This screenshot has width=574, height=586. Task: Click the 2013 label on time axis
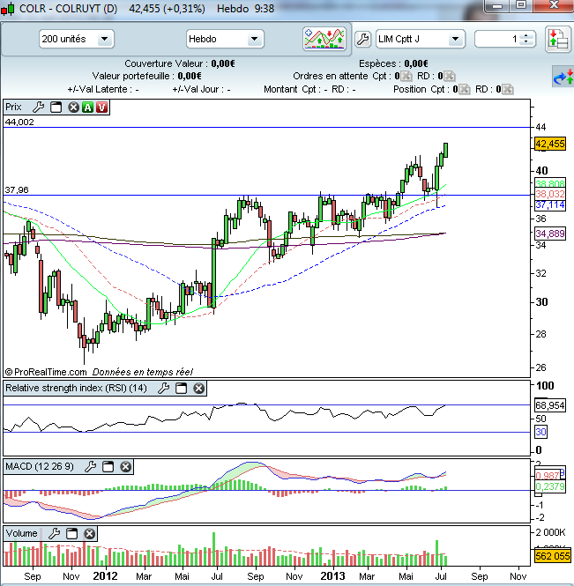point(332,576)
